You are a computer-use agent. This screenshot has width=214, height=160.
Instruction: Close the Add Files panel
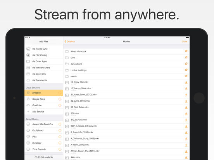pyautogui.click(x=185, y=41)
